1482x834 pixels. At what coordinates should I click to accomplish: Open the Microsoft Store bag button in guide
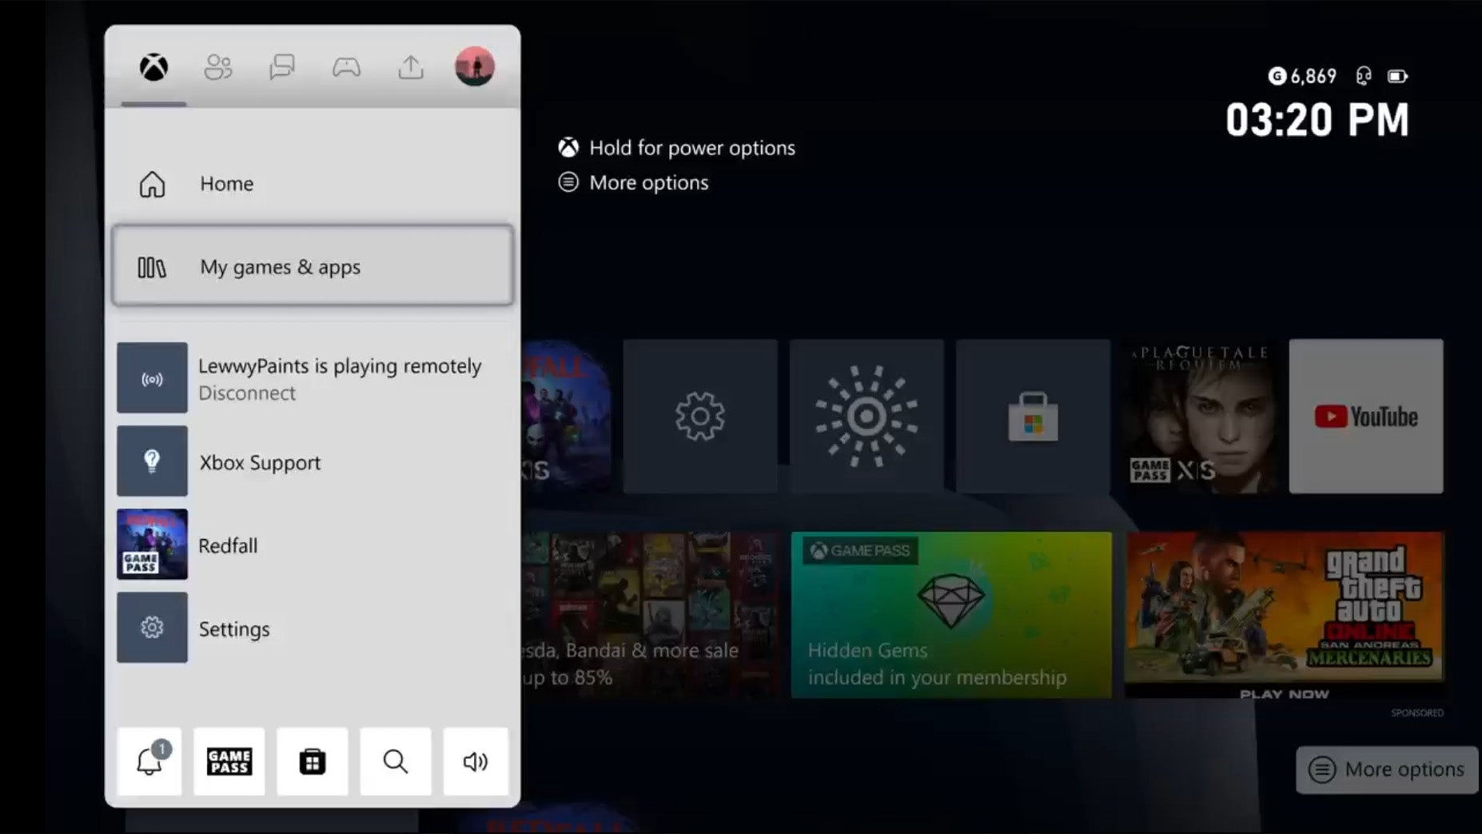(313, 761)
